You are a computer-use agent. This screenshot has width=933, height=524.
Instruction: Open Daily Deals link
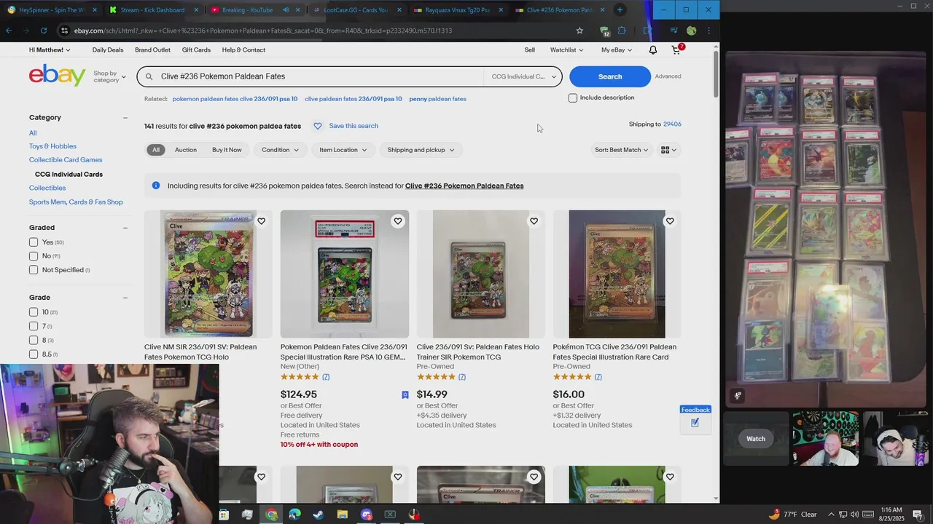pyautogui.click(x=108, y=49)
